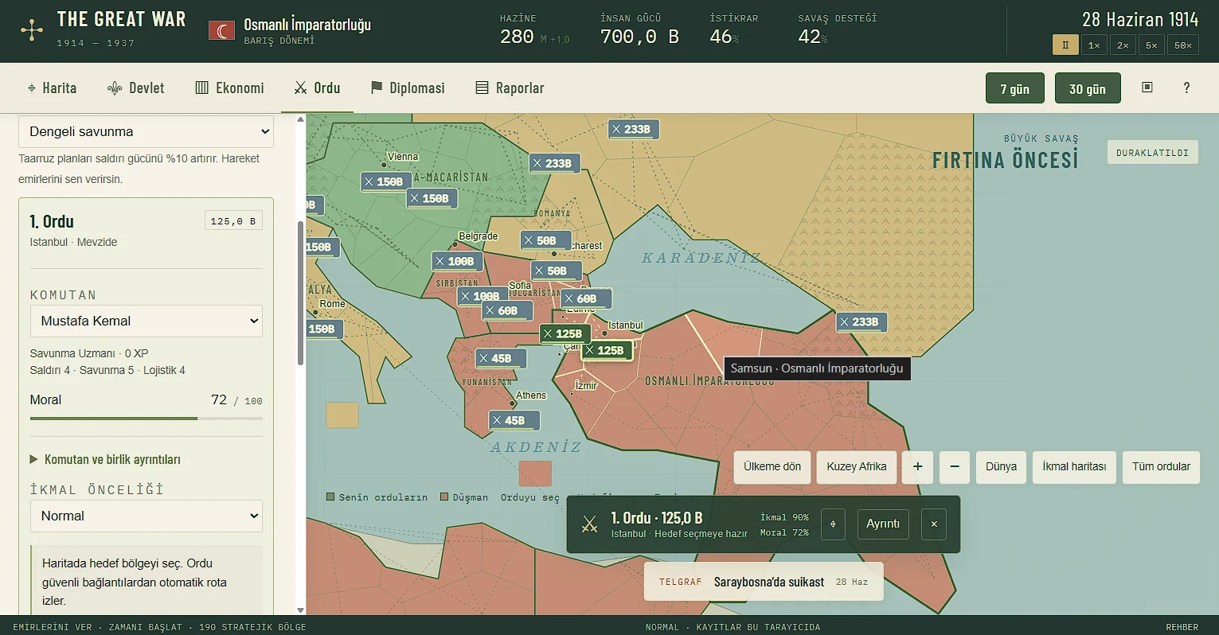This screenshot has width=1219, height=635.
Task: Toggle the İkmal haritası map overlay
Action: tap(1074, 467)
